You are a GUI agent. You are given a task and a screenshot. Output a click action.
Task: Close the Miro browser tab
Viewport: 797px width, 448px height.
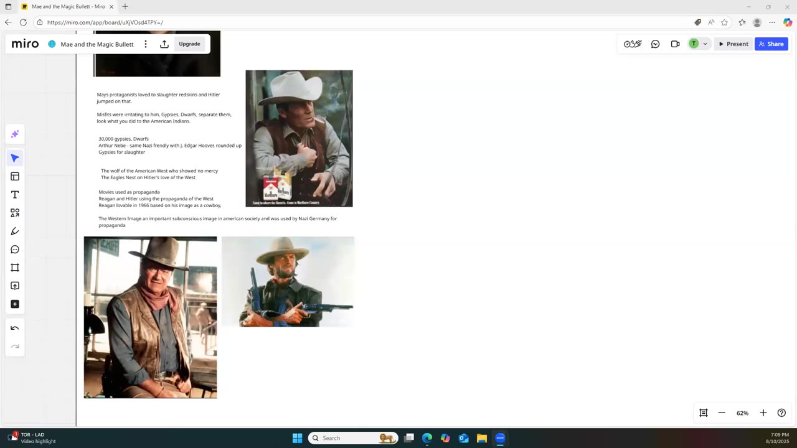click(x=111, y=7)
